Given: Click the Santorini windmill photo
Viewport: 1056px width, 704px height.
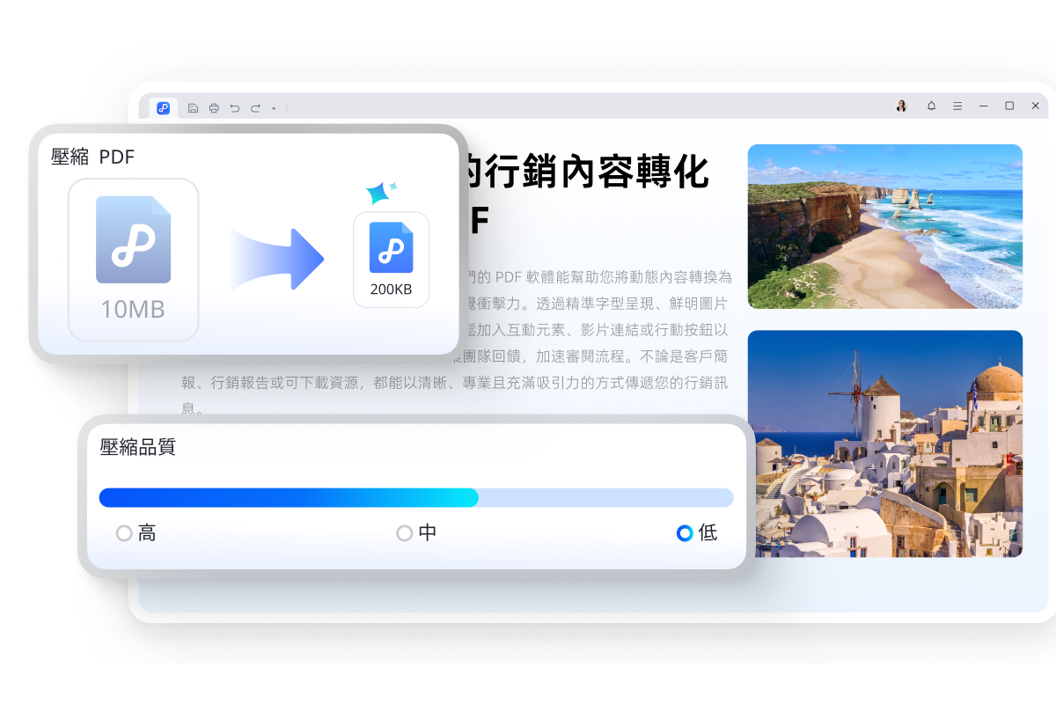Looking at the screenshot, I should (x=885, y=444).
